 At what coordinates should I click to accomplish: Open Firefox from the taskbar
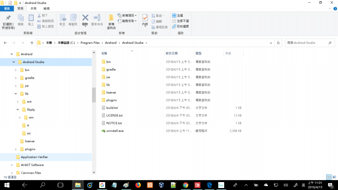[x=138, y=185]
